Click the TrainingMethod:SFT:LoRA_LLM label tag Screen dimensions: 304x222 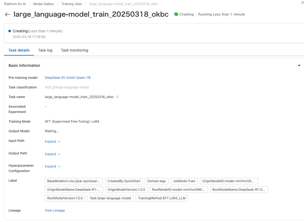[162, 198]
